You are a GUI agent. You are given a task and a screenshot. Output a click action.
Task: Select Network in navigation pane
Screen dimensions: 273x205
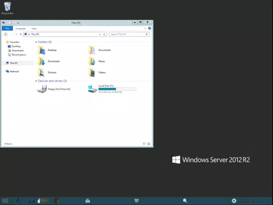click(14, 71)
